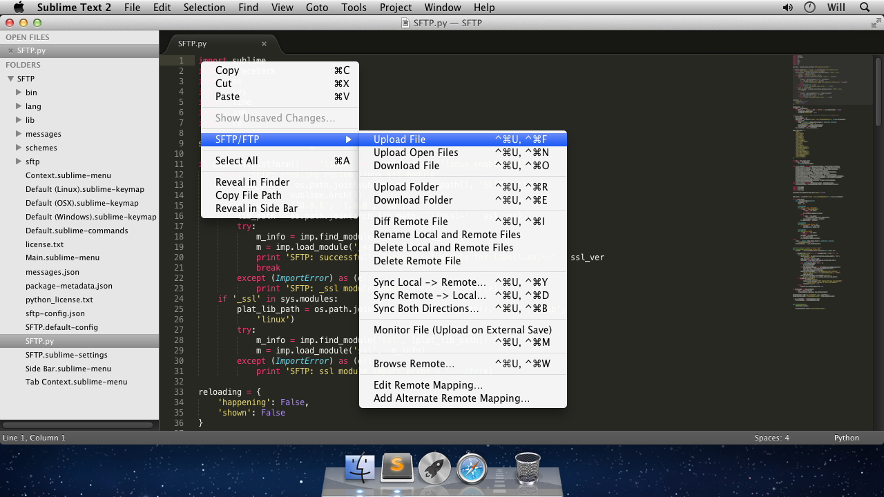Screen dimensions: 884x497
Task: Choose Edit Remote Mapping…
Action: 463,385
